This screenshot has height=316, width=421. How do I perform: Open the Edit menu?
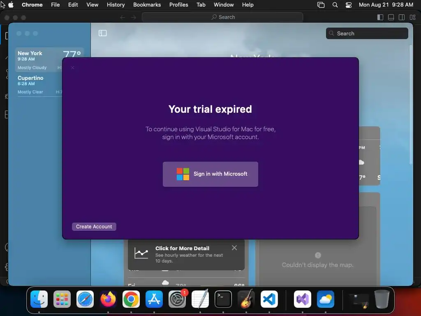coord(73,5)
